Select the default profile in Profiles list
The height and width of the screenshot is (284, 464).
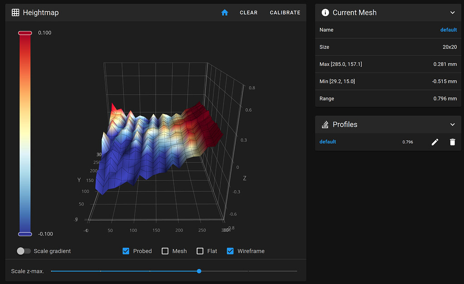328,142
